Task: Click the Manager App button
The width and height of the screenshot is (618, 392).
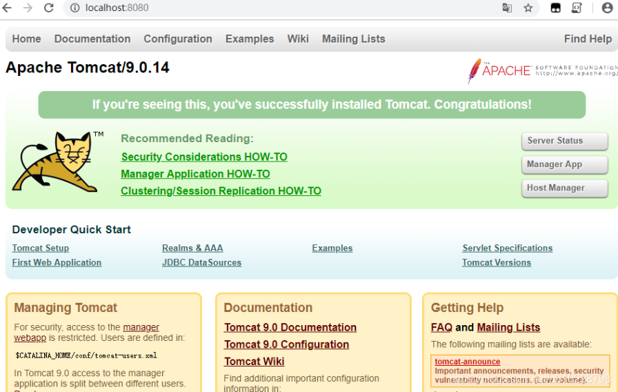Action: [564, 164]
